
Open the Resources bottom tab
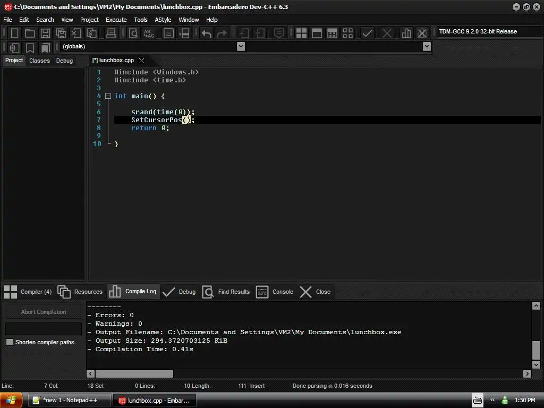pos(80,292)
